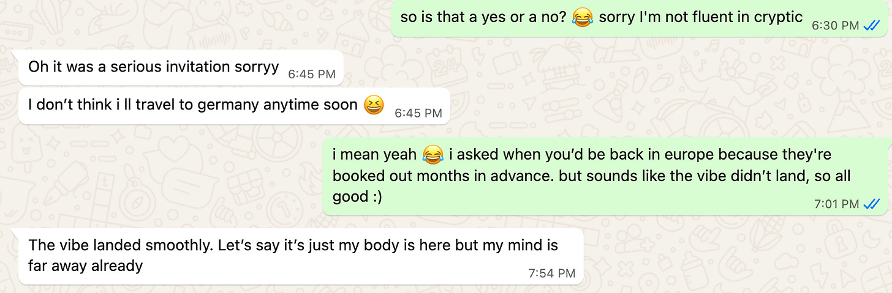This screenshot has height=293, width=892.
Task: Click the 6:45 PM timestamp on the germany message
Action: pos(418,113)
